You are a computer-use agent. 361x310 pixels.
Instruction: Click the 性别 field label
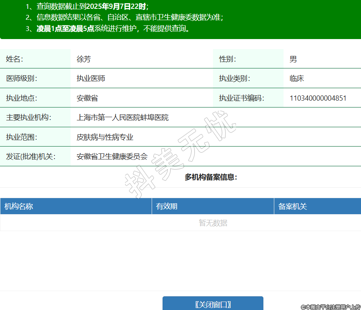227,59
